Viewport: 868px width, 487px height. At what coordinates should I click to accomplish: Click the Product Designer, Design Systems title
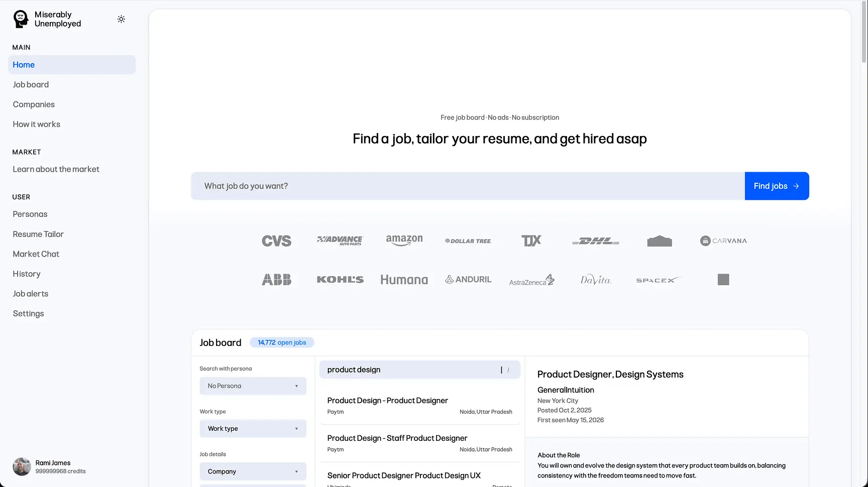[x=610, y=374]
